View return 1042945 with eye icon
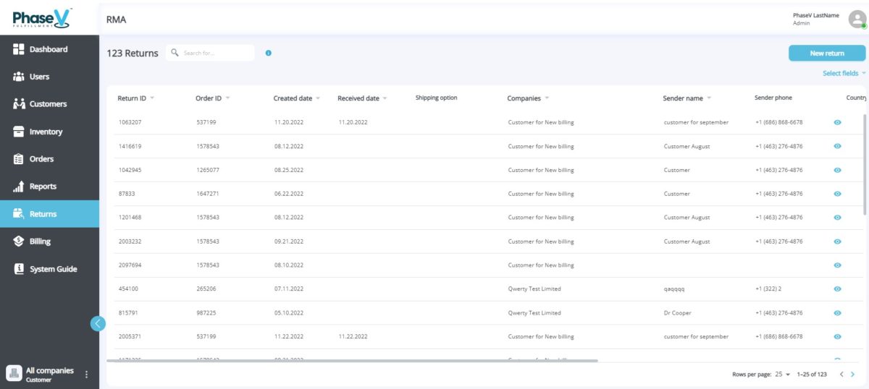 [837, 170]
